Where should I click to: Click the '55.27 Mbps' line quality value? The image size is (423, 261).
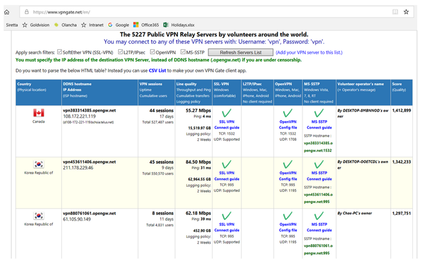(x=198, y=111)
